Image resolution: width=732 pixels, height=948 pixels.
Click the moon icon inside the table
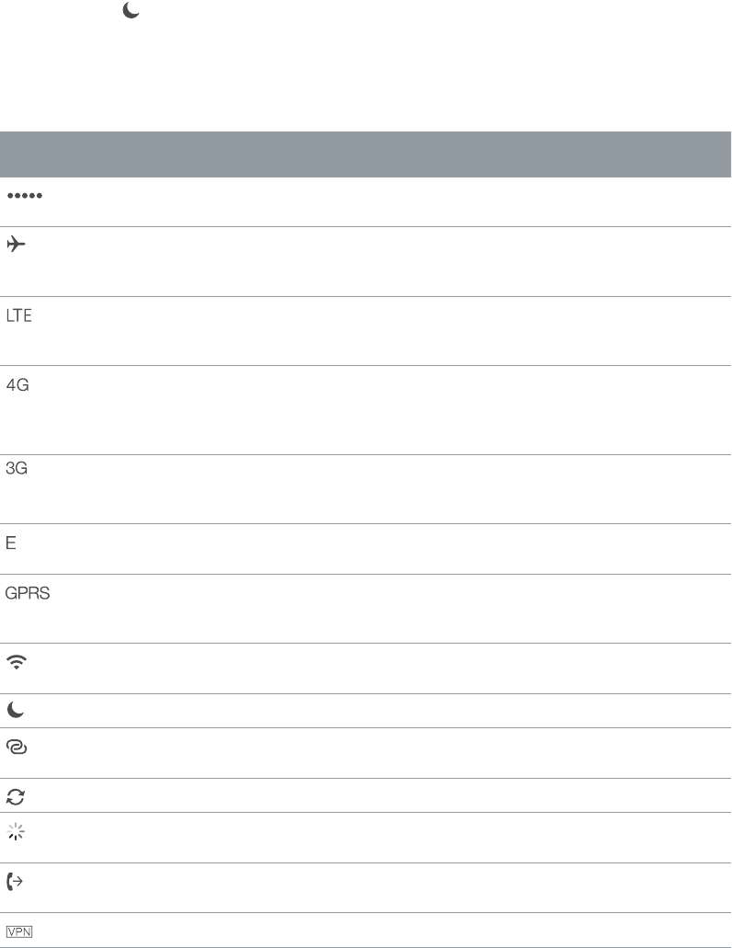click(16, 712)
